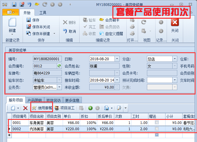This screenshot has height=142, width=197.
Task: Open the 产品明细 (Product details) tab
Action: [35, 100]
